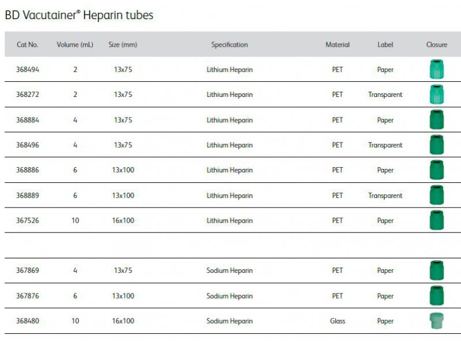Click the 'Material' column header
Screen dimensions: 461x346
(338, 45)
